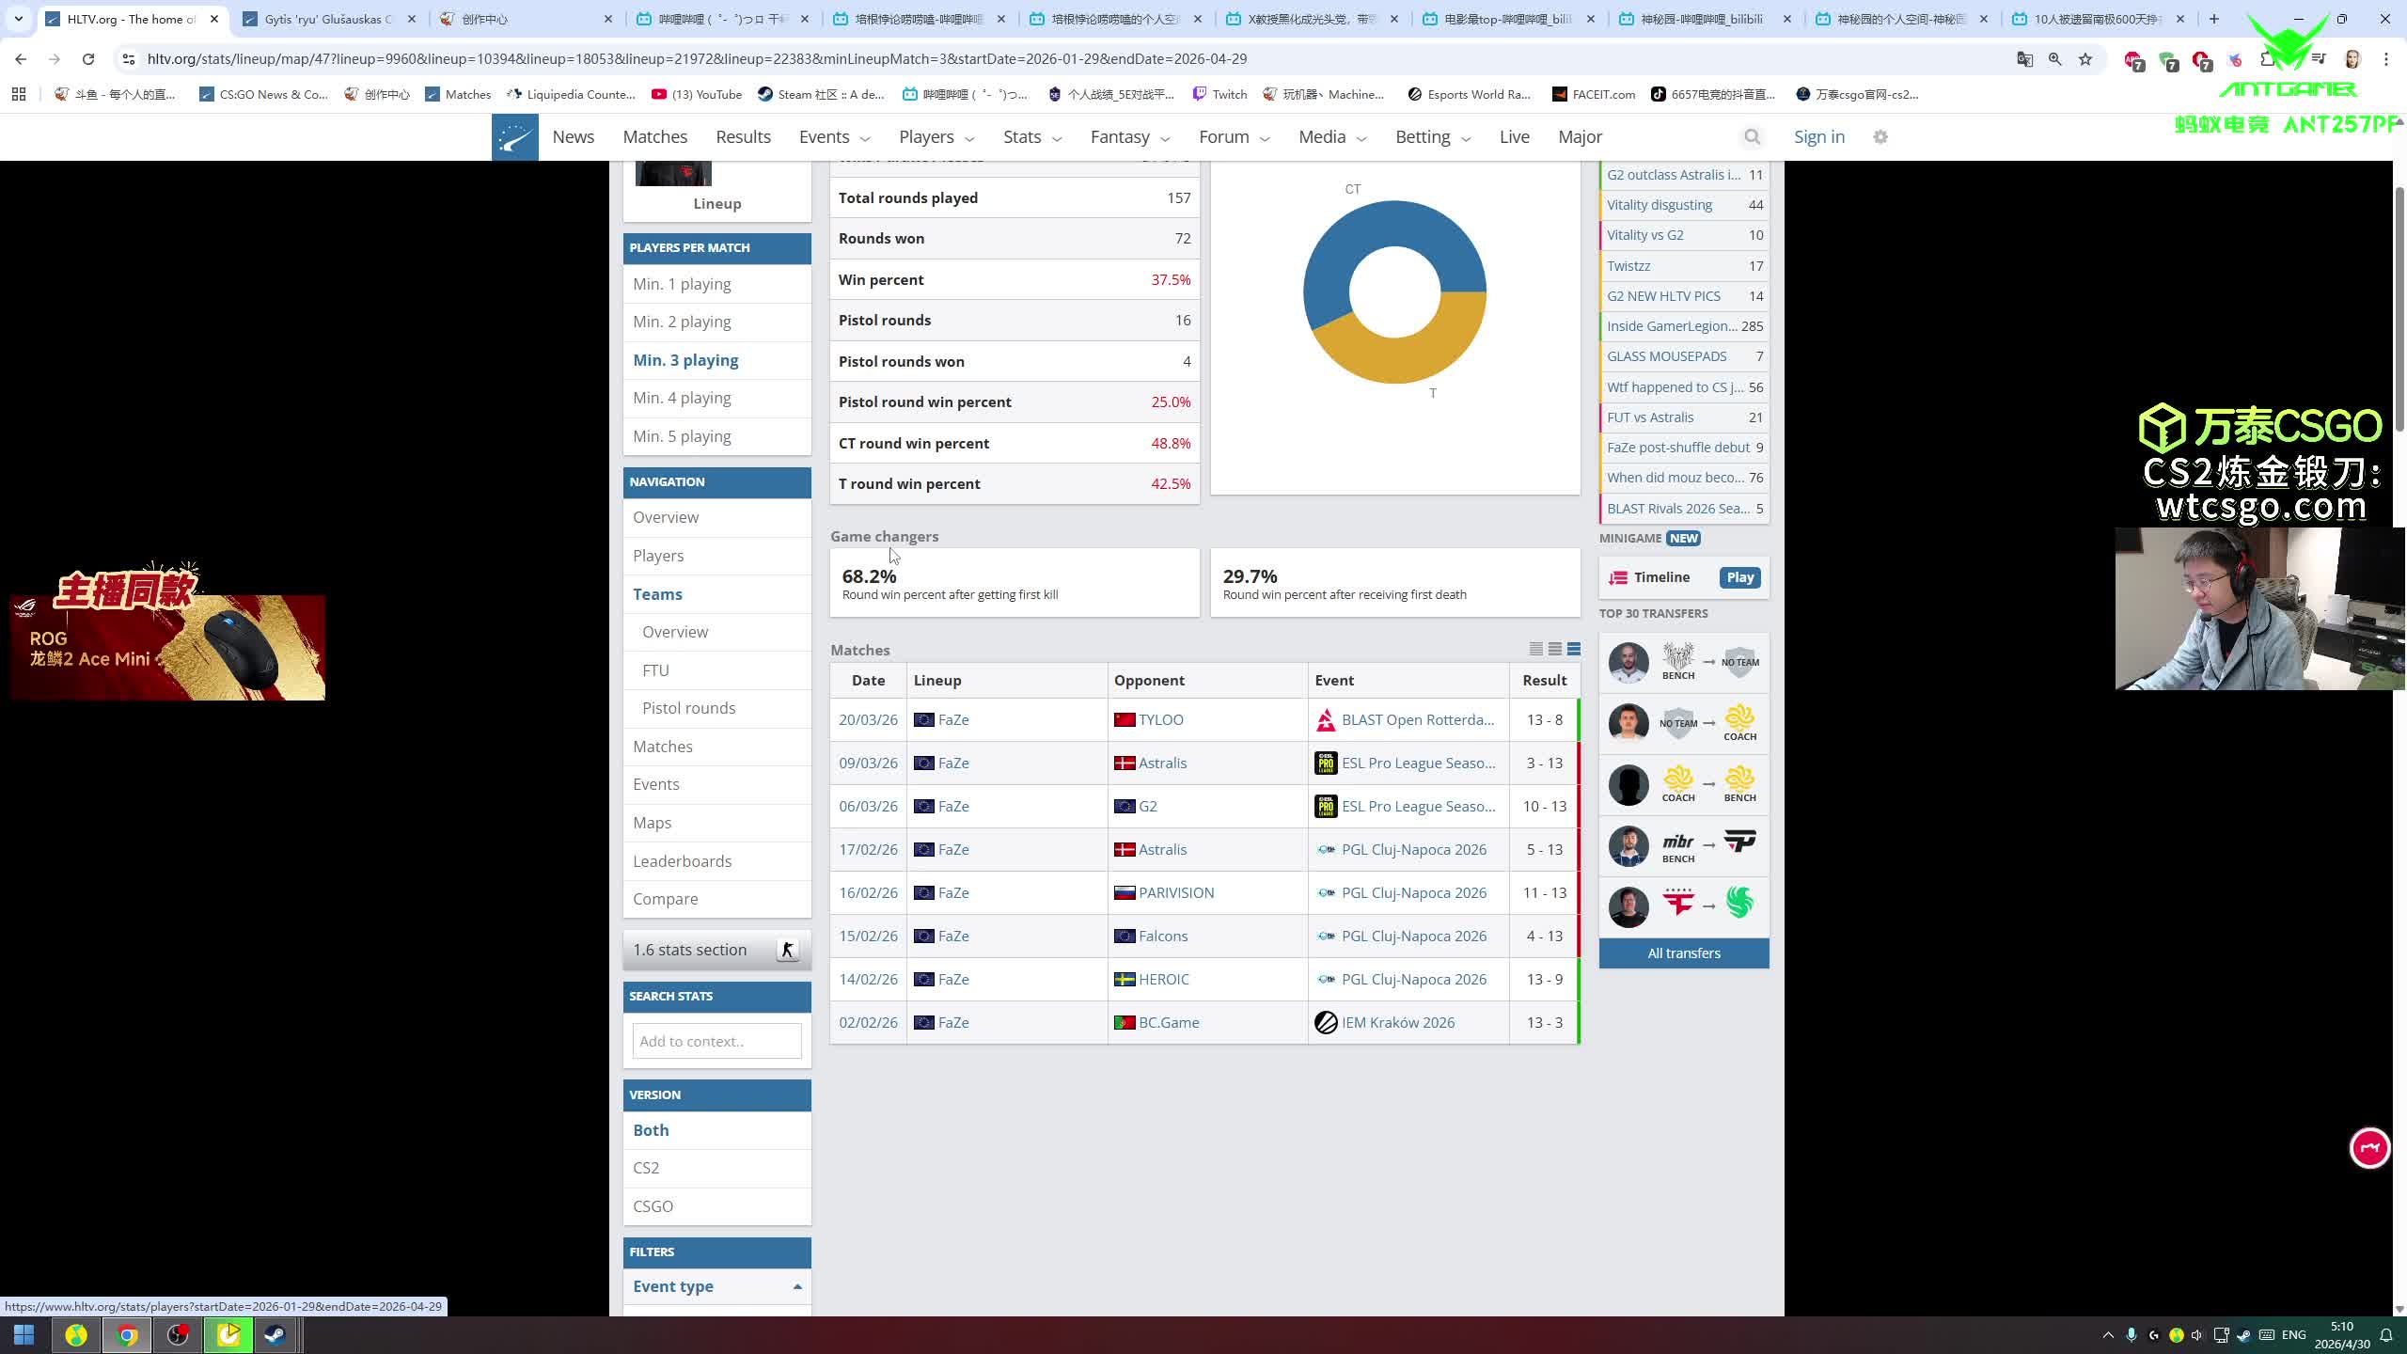2407x1354 pixels.
Task: Open the BLAST Open Rotterdam event link
Action: pos(1417,719)
